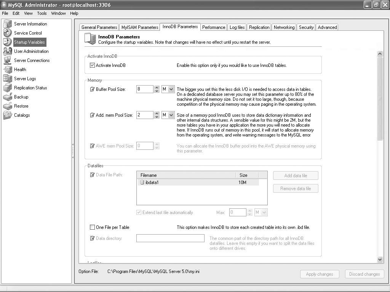Click the Buffer Pool Size value field
The width and height of the screenshot is (390, 292).
pyautogui.click(x=145, y=89)
